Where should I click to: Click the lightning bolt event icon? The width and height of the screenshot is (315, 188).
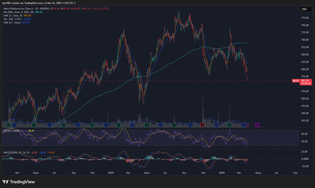click(x=247, y=125)
